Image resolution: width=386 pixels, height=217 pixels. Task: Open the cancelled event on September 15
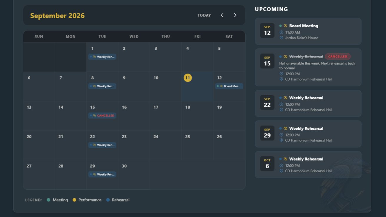[x=102, y=116]
